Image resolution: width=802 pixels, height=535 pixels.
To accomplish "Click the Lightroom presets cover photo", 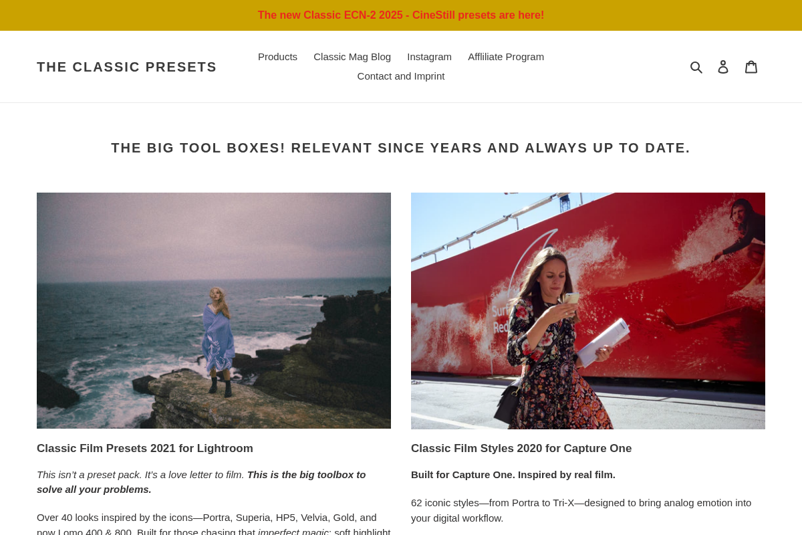I will pos(214,310).
